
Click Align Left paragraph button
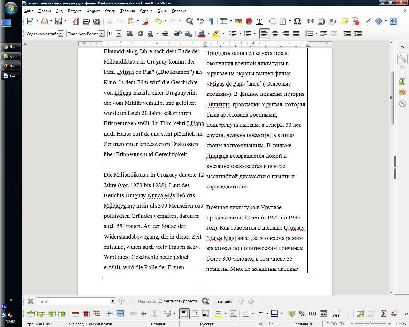point(265,34)
